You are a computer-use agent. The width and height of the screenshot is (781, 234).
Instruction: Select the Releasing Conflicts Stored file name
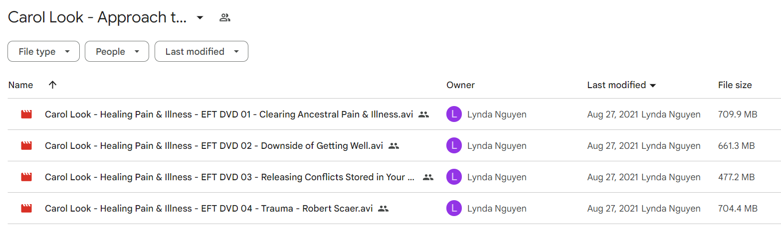pyautogui.click(x=230, y=177)
